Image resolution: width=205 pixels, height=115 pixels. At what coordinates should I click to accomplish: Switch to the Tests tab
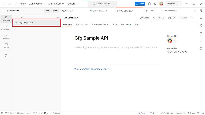pos(115,24)
